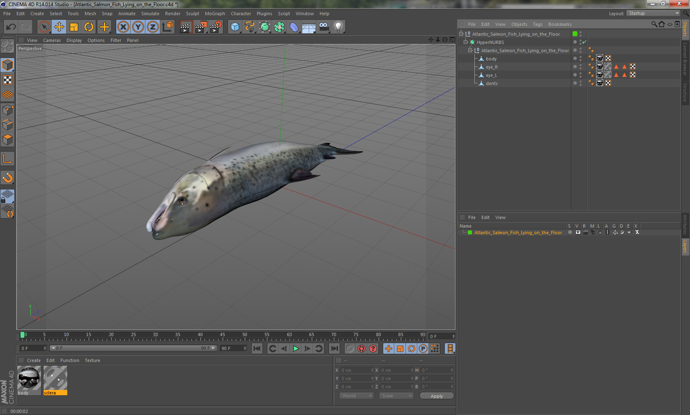Add a camera object
Image resolution: width=690 pixels, height=415 pixels.
pyautogui.click(x=324, y=27)
